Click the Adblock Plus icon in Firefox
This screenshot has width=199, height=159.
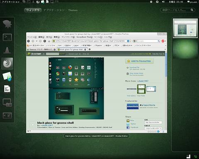[163, 41]
